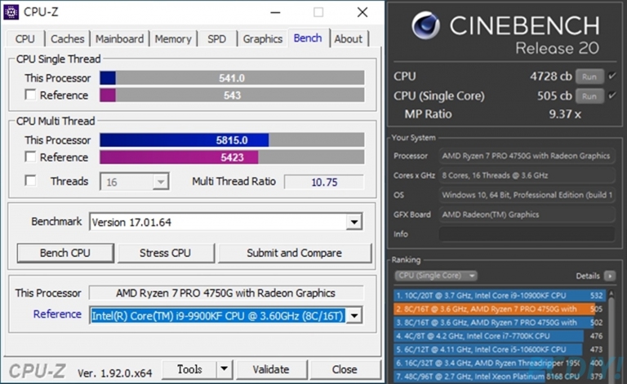The height and width of the screenshot is (384, 627).
Task: Select ranking entry AMD Ryzen Threadripper
Action: coord(500,364)
